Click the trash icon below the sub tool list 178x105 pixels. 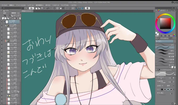tap(175, 67)
